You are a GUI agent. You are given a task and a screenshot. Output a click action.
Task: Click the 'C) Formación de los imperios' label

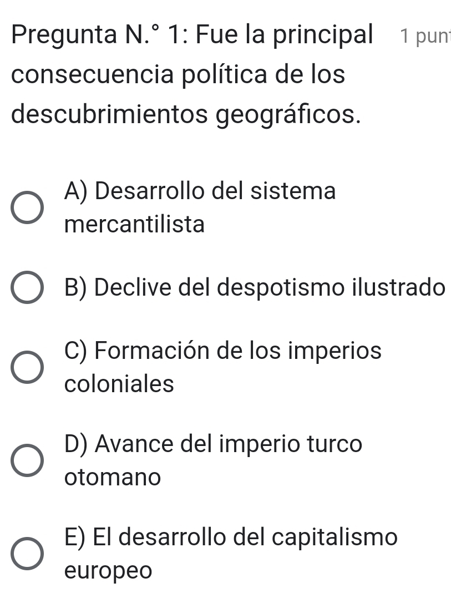point(222,351)
